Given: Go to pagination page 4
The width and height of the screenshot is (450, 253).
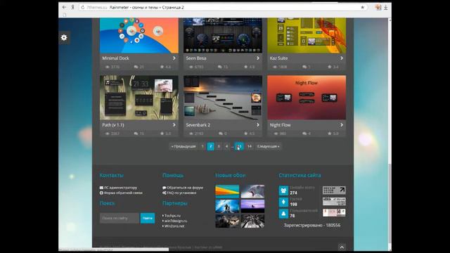Looking at the screenshot, I should 226,146.
